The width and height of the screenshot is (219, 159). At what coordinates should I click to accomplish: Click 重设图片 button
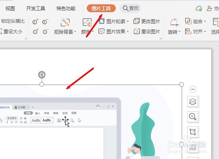(147, 31)
